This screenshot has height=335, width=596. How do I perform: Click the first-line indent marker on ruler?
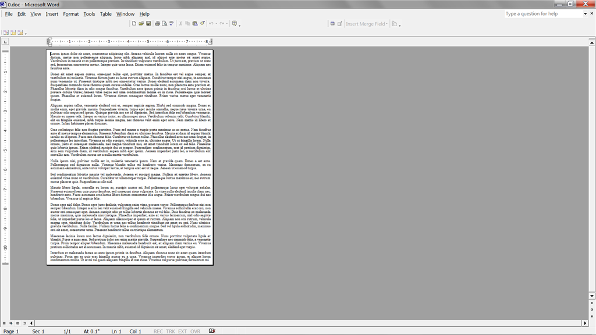(x=49, y=40)
